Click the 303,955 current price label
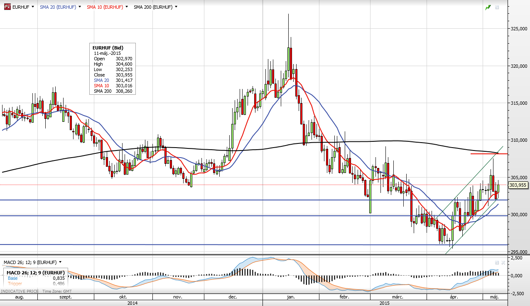530x306 pixels. pos(518,185)
